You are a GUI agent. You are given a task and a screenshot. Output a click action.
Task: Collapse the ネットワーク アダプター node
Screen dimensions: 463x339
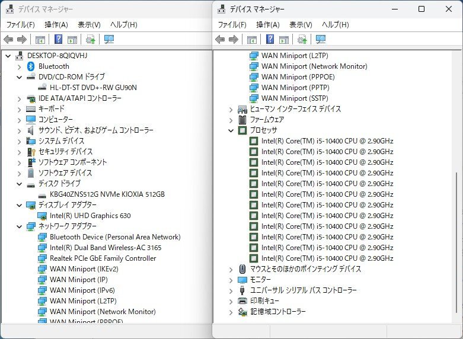pyautogui.click(x=19, y=226)
